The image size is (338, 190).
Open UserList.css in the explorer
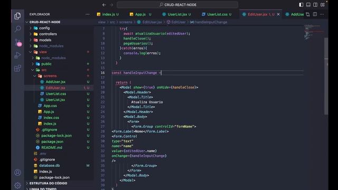pyautogui.click(x=56, y=94)
